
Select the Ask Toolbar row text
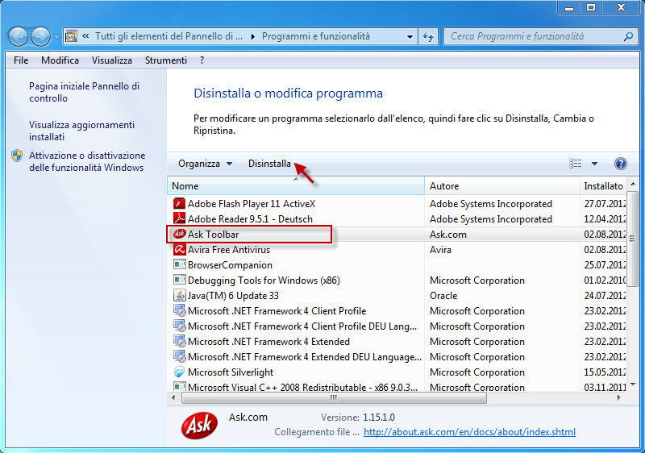tap(213, 235)
